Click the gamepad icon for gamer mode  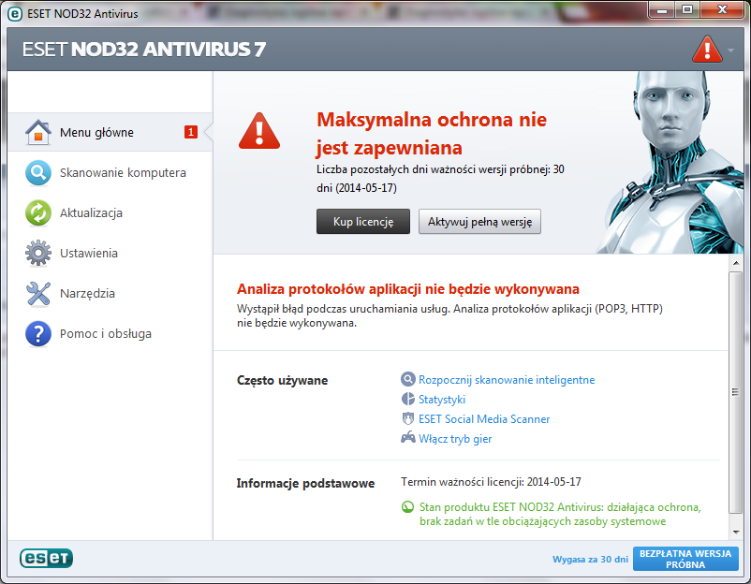tap(407, 438)
